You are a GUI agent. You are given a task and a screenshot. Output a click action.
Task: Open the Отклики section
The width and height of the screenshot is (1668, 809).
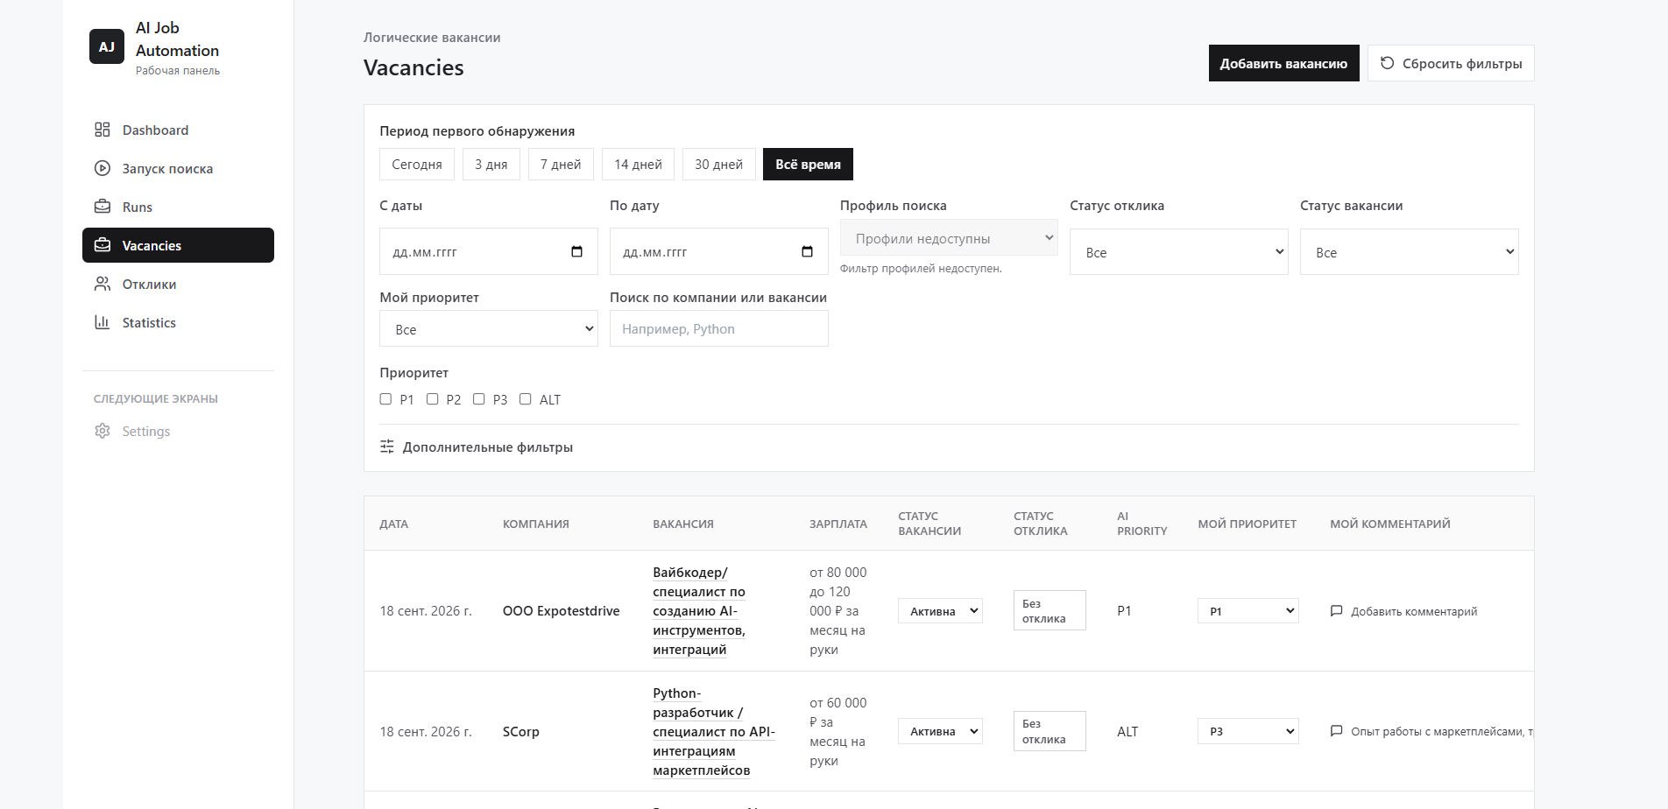tap(178, 284)
